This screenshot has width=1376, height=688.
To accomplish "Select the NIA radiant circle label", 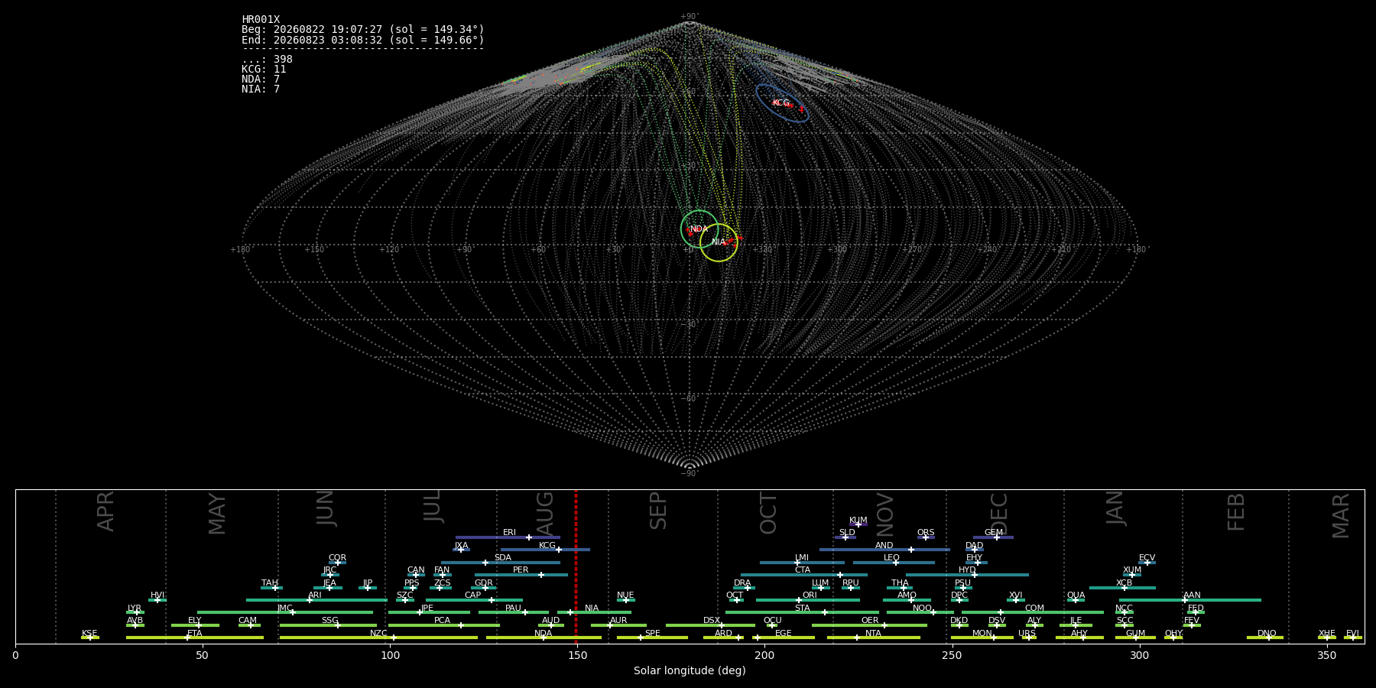I will pyautogui.click(x=719, y=242).
